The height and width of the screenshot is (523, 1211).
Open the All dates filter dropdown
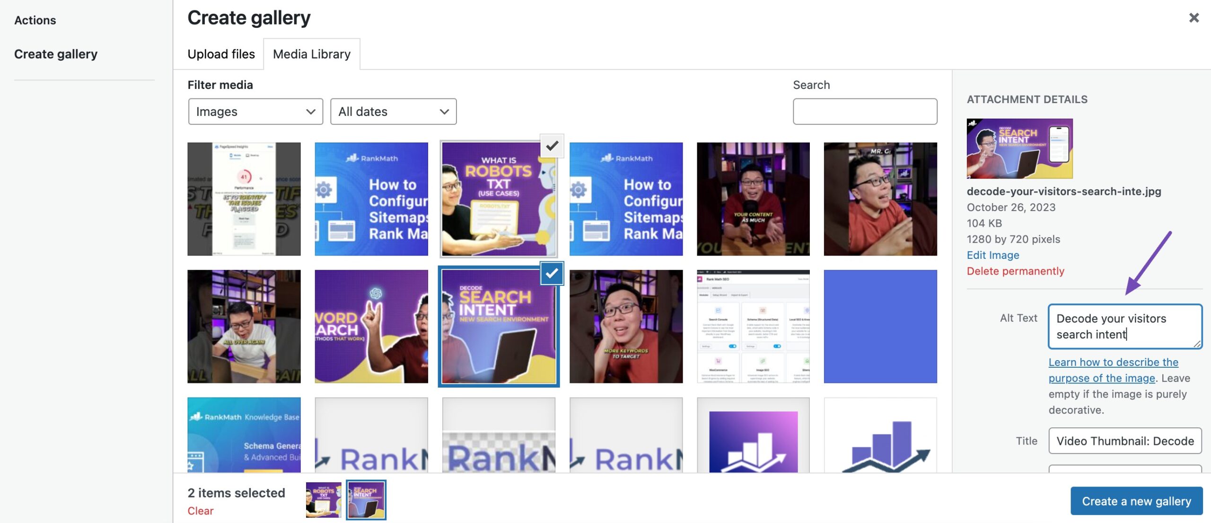click(393, 112)
